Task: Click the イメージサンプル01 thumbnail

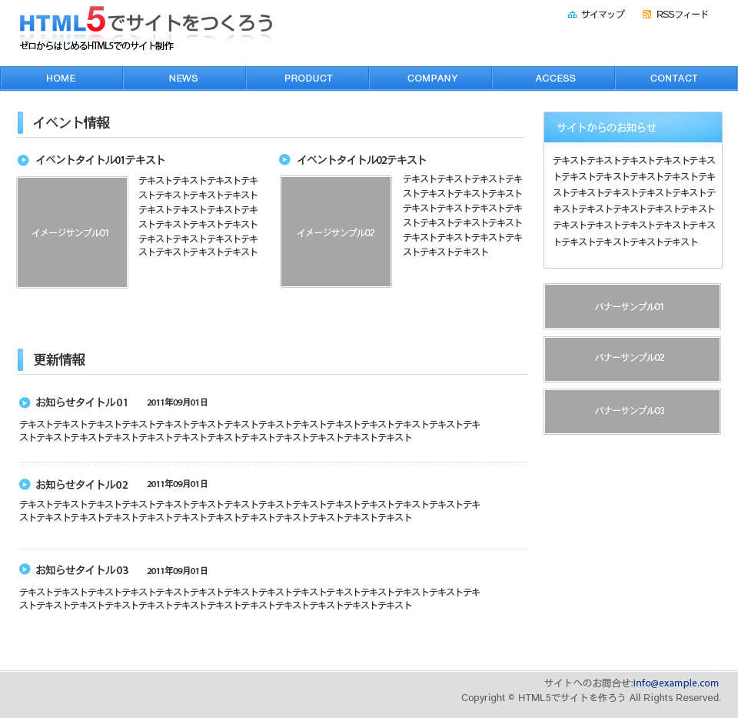Action: click(72, 232)
